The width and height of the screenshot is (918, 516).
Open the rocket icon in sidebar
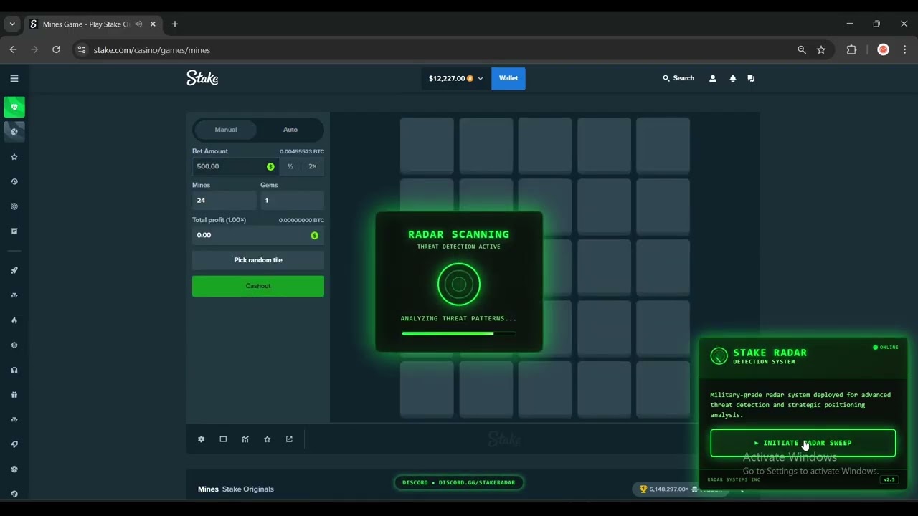(x=14, y=270)
